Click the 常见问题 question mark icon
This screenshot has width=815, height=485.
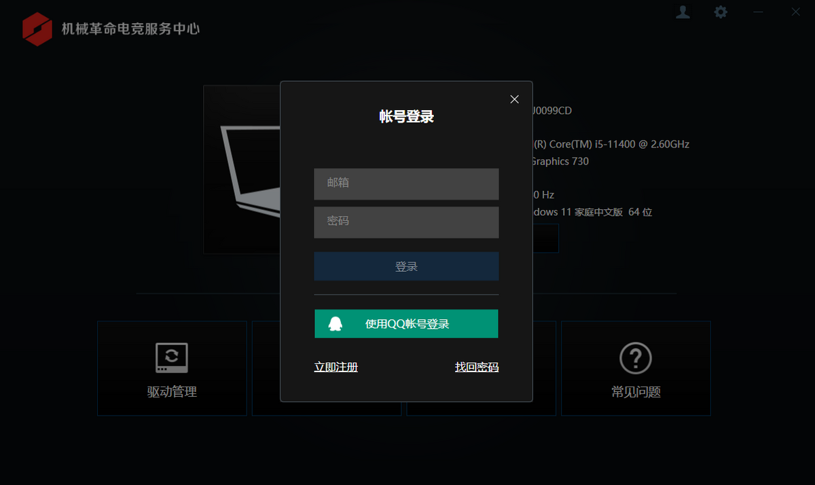636,357
